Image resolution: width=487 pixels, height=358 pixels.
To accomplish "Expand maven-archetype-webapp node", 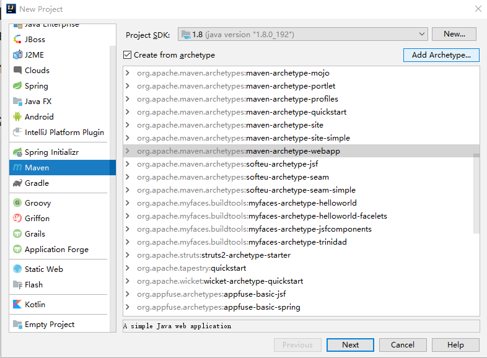I will [x=128, y=151].
